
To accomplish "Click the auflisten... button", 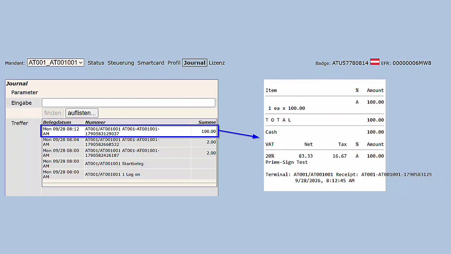I will tap(82, 113).
